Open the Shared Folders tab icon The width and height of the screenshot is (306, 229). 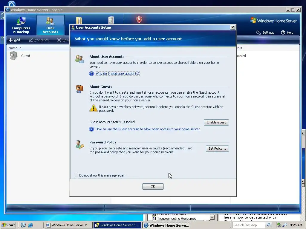pos(79,20)
